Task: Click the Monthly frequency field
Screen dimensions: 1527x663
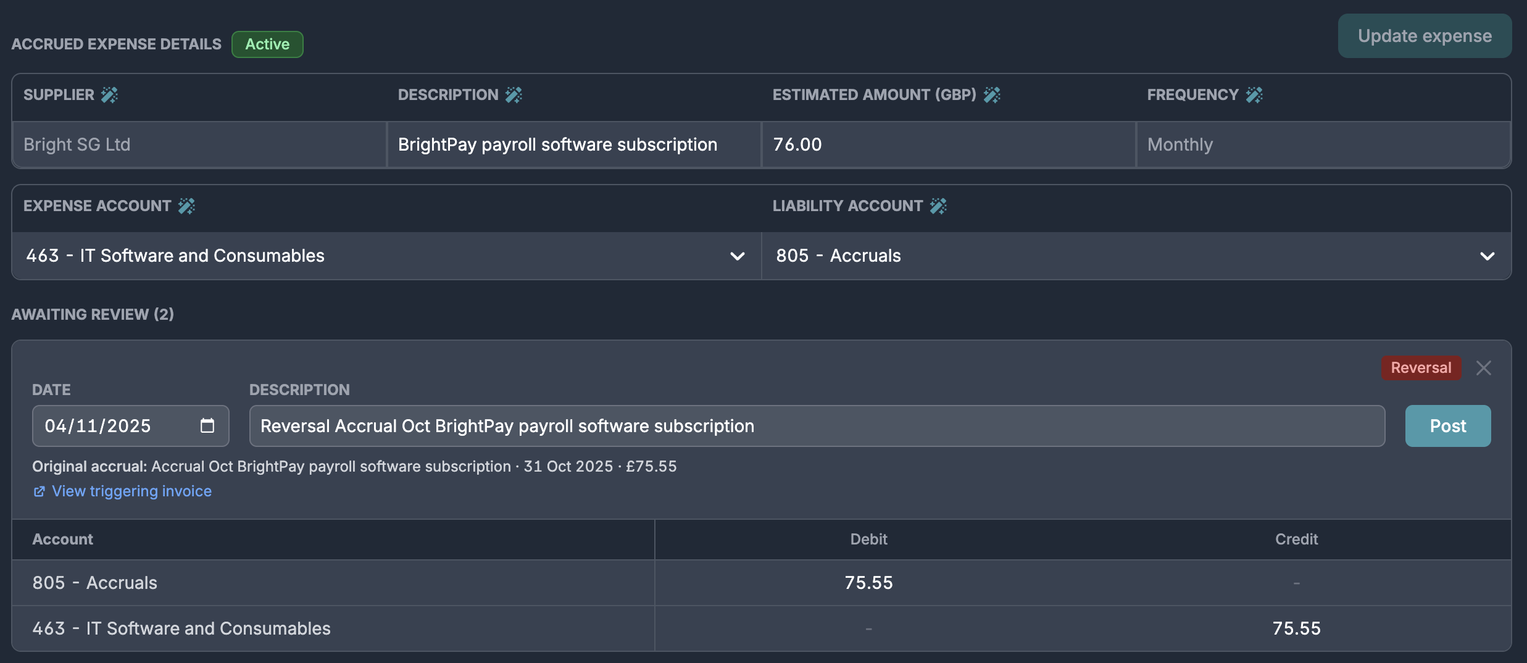Action: [1323, 144]
